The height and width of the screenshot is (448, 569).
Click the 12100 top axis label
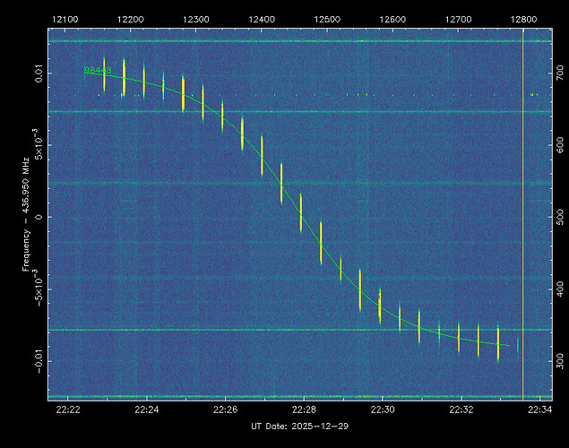pyautogui.click(x=65, y=19)
